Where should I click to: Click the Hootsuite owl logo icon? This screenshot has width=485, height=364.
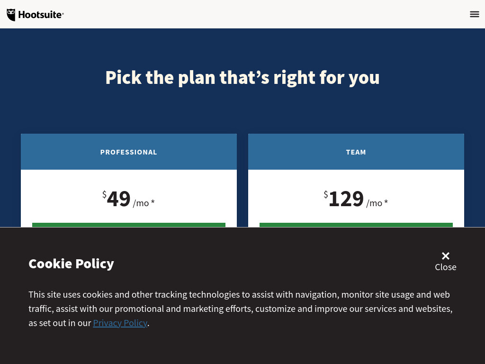tap(11, 15)
